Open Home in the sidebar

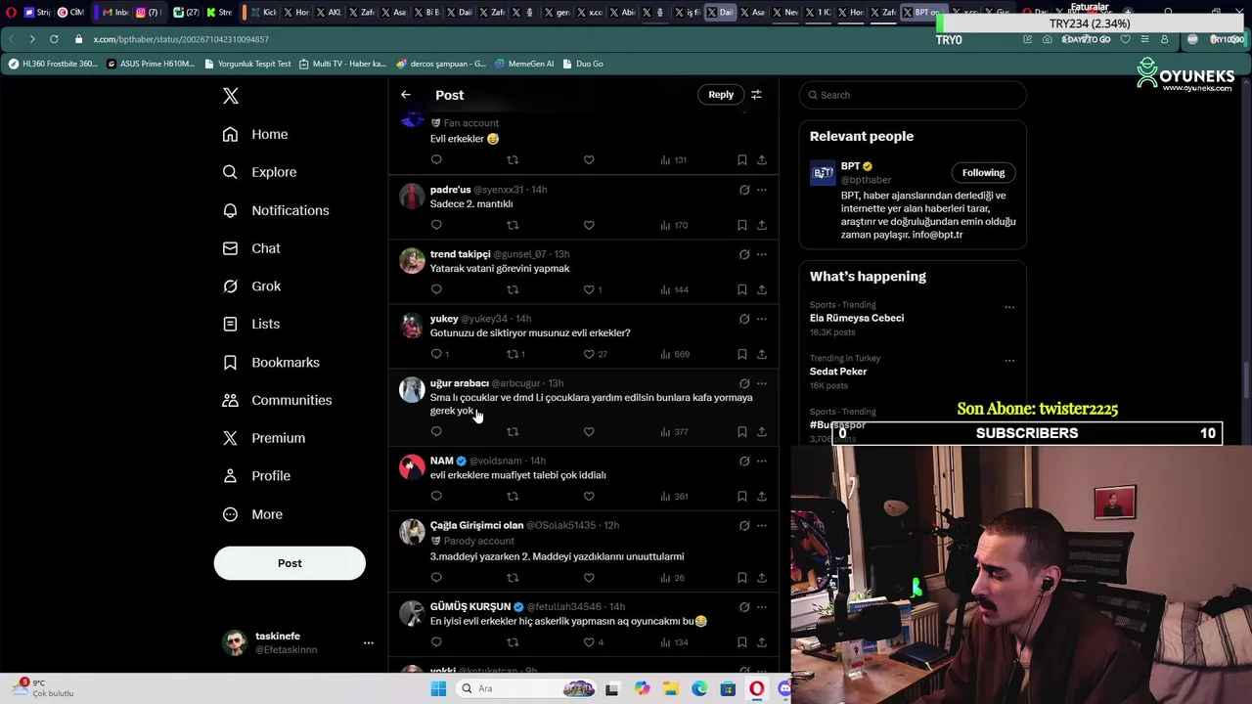click(255, 134)
